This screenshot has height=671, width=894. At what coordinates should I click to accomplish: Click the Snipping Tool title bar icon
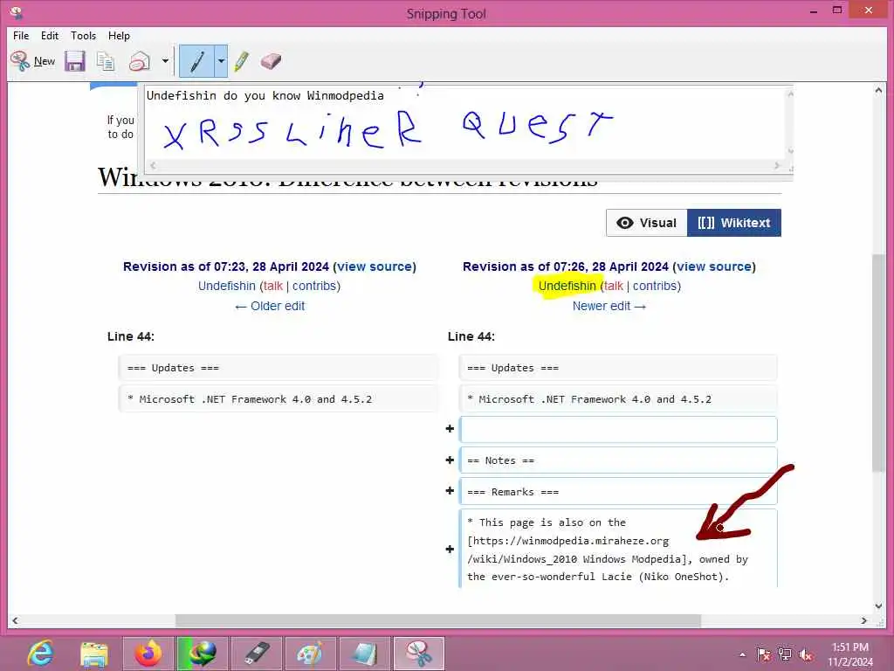click(16, 12)
